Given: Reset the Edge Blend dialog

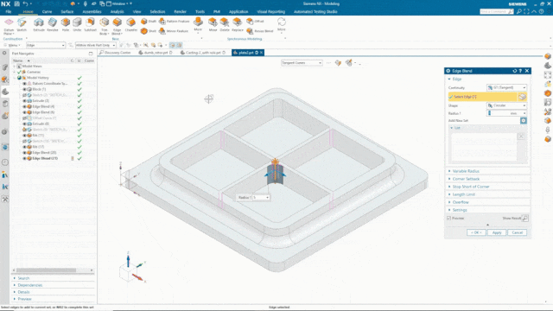Looking at the screenshot, I should point(515,71).
